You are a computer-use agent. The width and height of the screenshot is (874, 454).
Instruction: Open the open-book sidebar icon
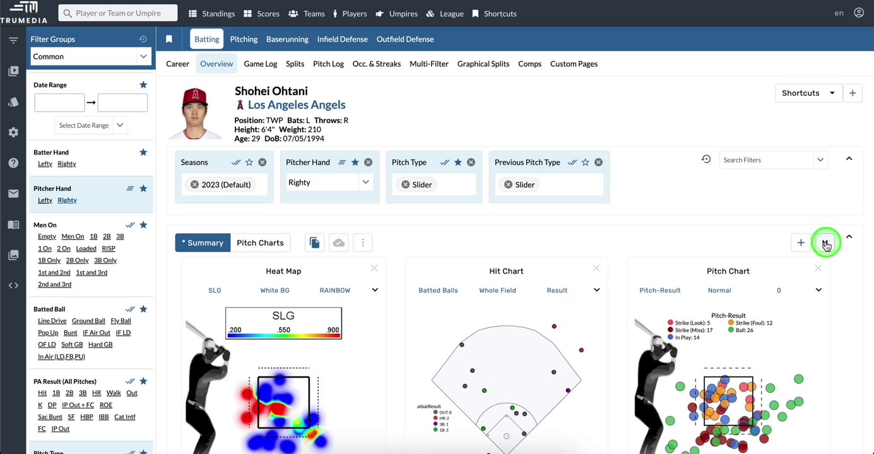click(13, 224)
